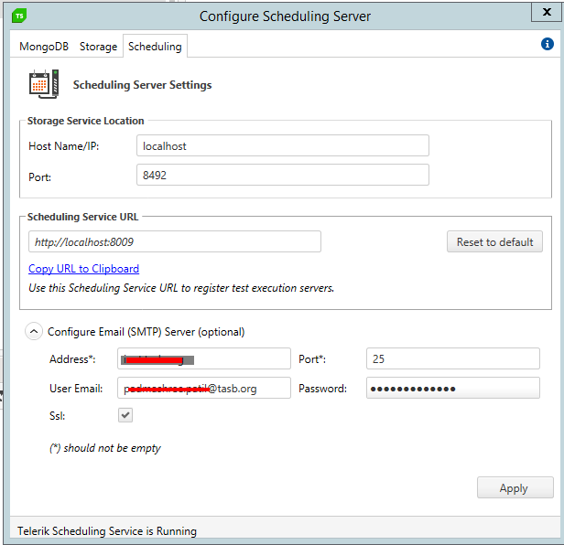
Task: Focus the Host Name/IP field
Action: point(282,145)
